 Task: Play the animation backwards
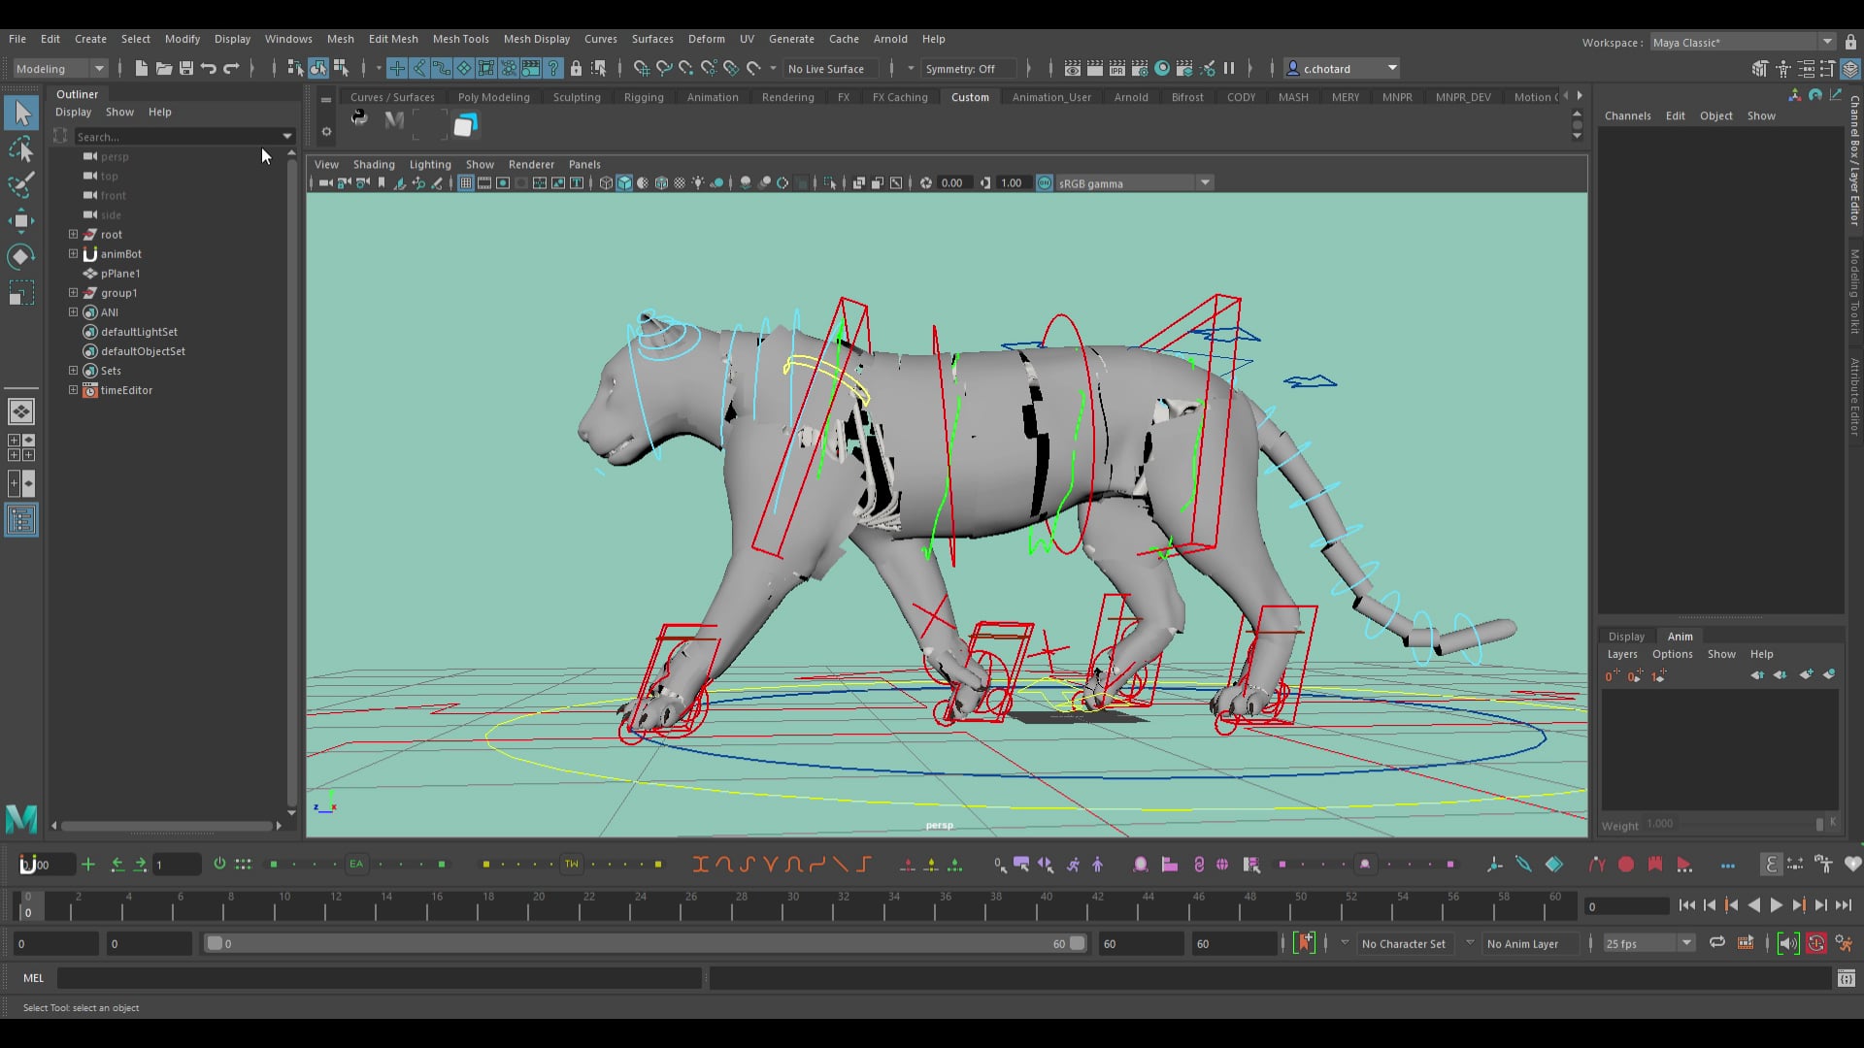click(x=1754, y=905)
